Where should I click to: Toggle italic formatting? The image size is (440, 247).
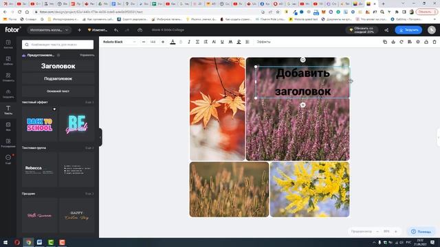[189, 42]
